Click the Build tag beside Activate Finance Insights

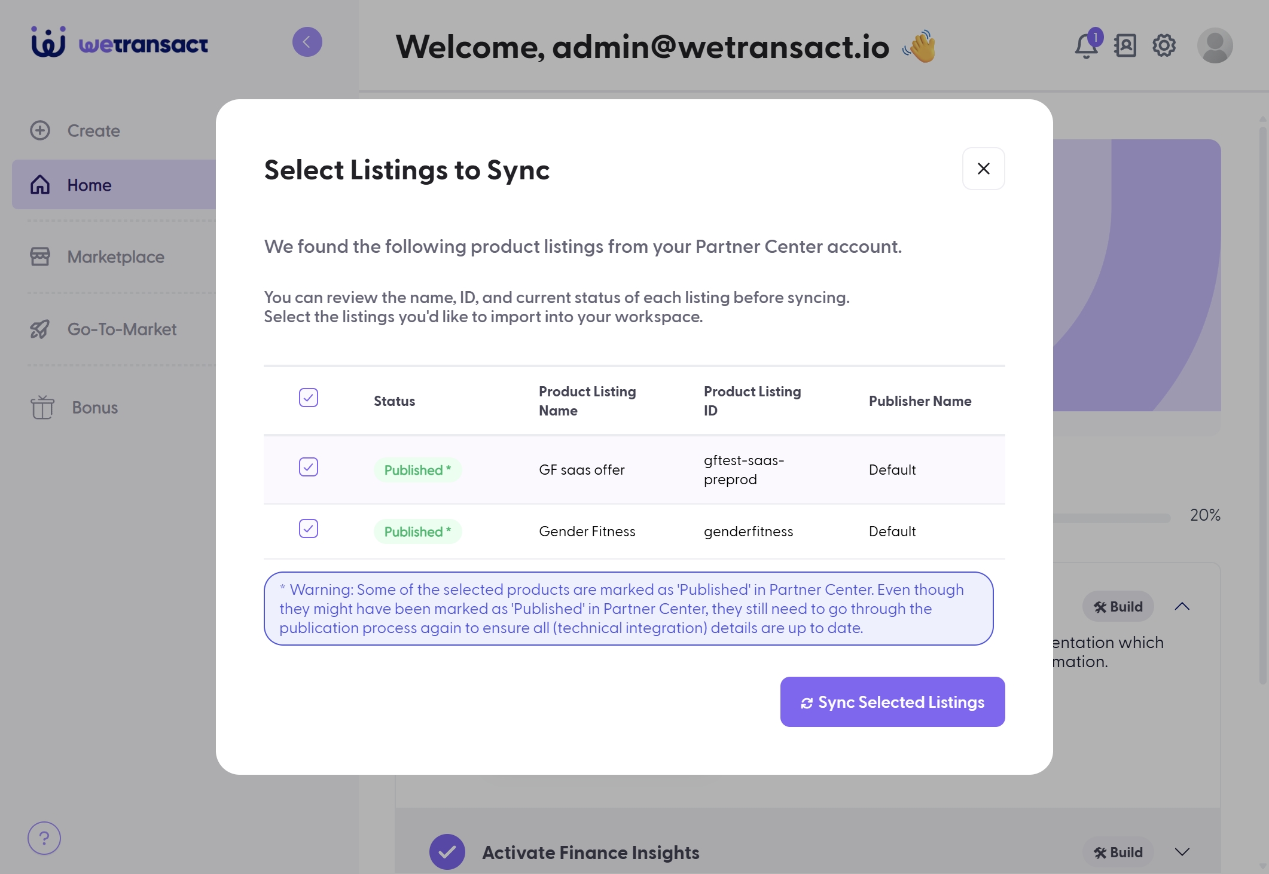tap(1118, 852)
